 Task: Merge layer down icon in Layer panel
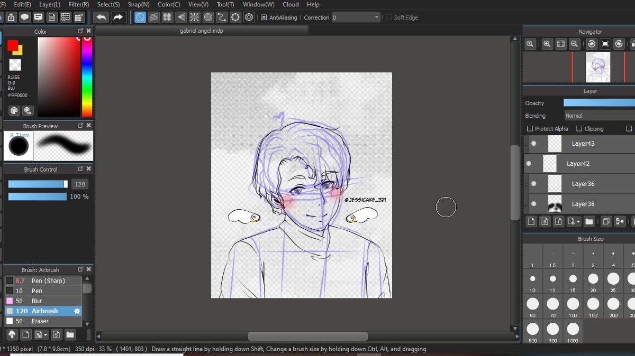coord(620,222)
